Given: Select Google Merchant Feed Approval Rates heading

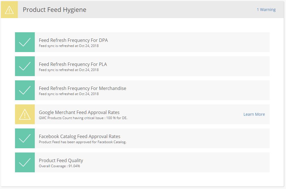Looking at the screenshot, I should (79, 112).
